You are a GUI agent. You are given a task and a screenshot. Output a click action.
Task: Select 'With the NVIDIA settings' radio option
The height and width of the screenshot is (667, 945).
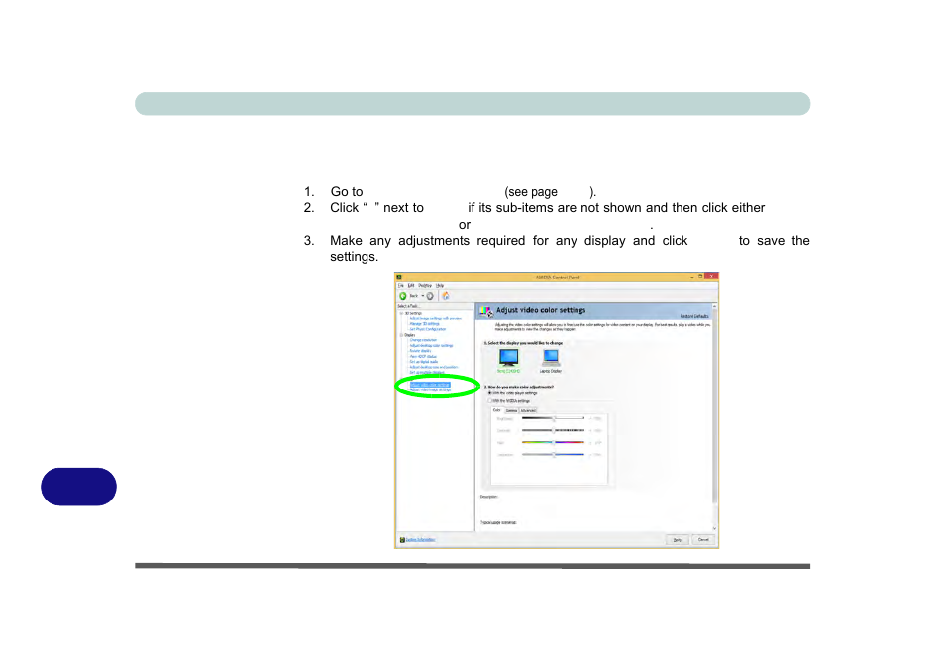click(487, 400)
